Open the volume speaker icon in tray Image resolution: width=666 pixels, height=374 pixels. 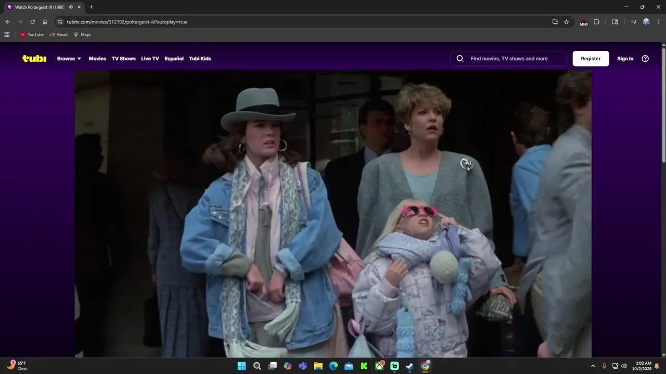[x=624, y=366]
